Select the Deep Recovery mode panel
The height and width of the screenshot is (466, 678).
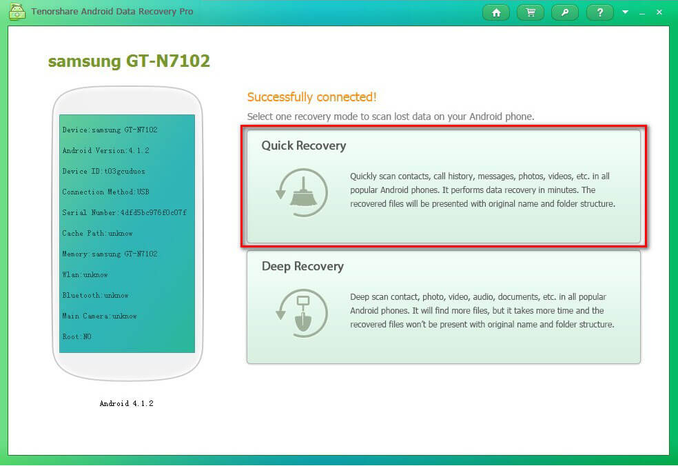[444, 307]
